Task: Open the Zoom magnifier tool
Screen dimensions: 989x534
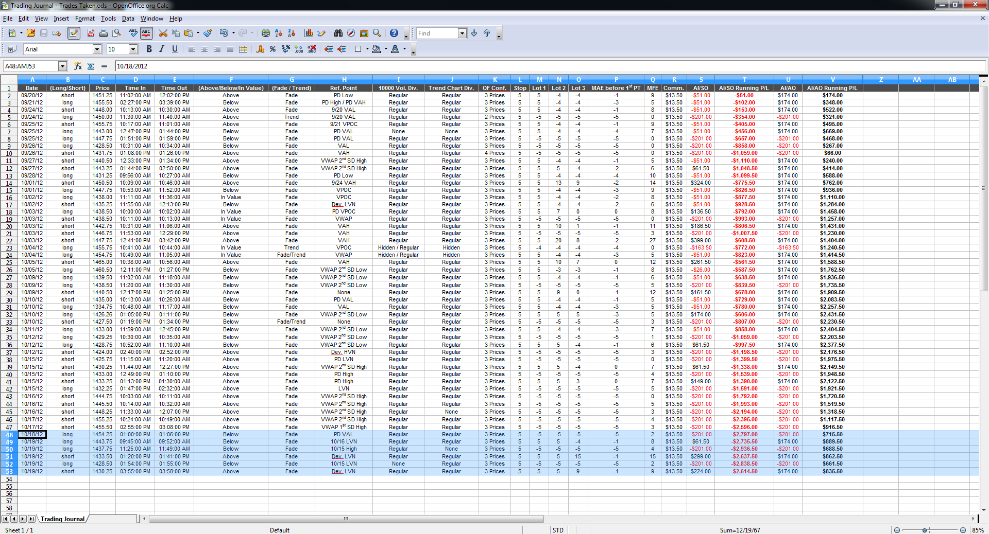Action: [377, 33]
